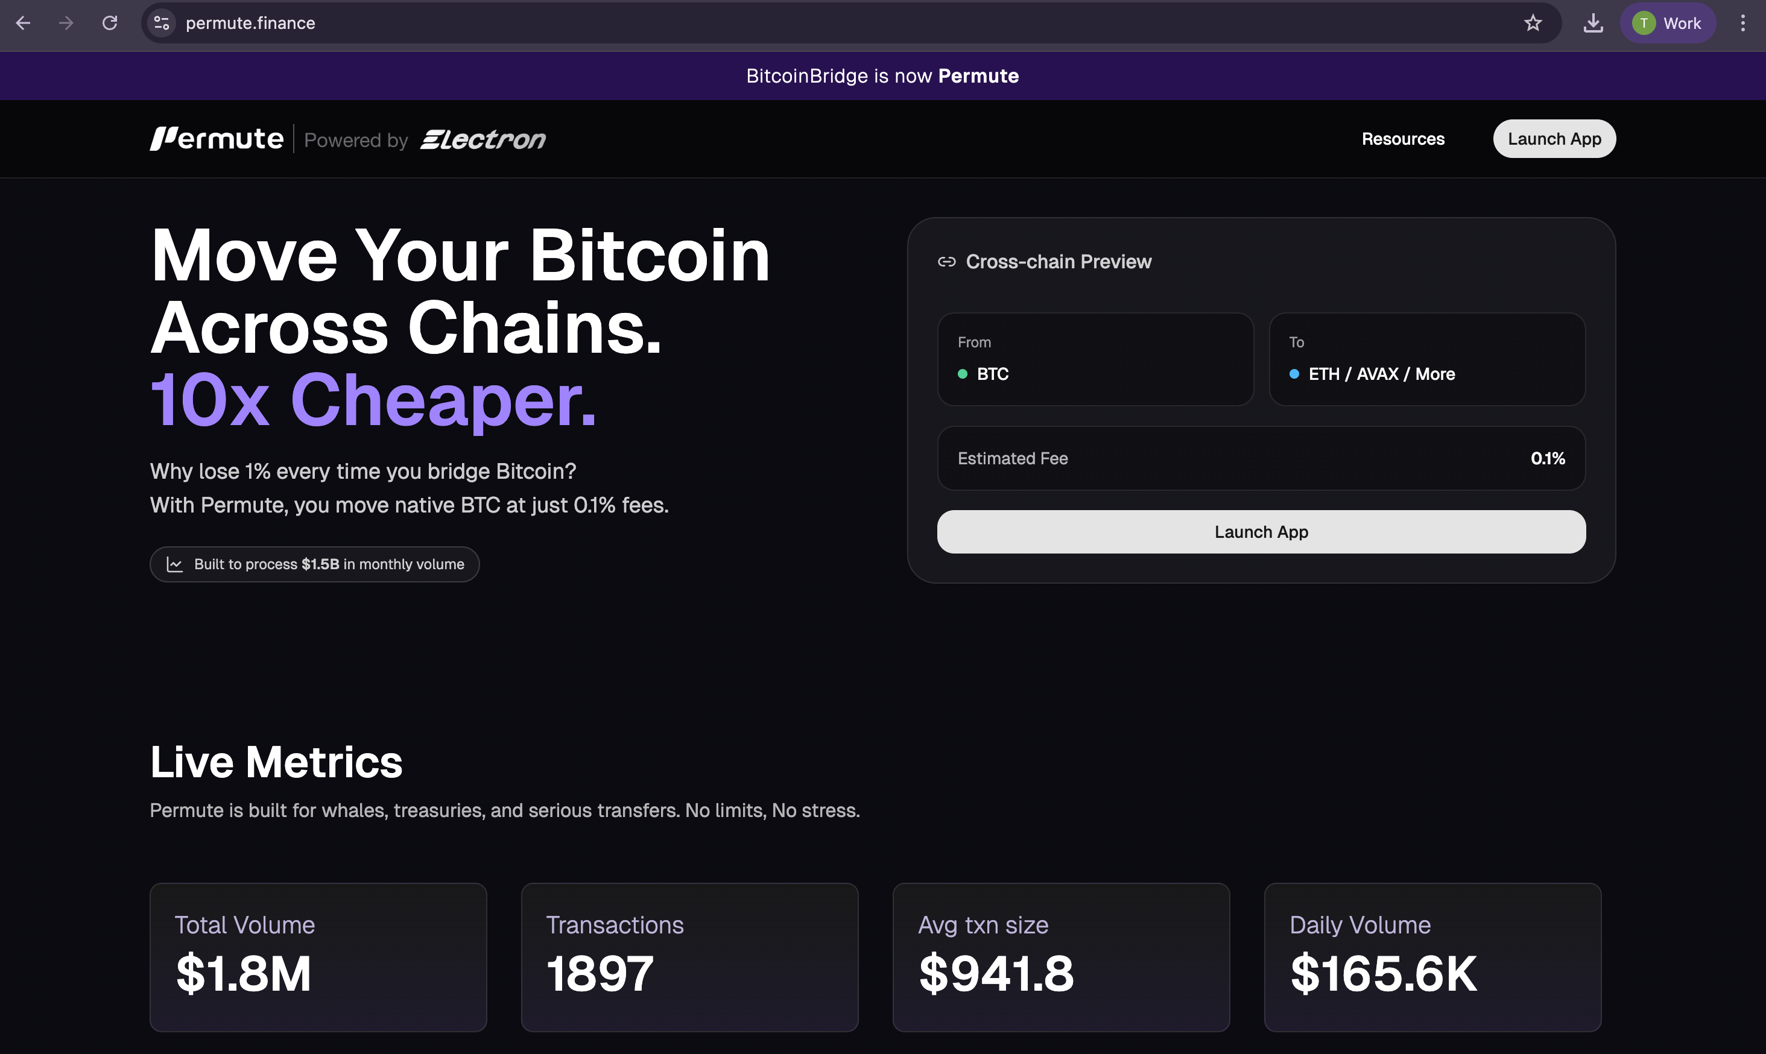Click the Electron logo
Screen dimensions: 1766x1054
point(483,139)
